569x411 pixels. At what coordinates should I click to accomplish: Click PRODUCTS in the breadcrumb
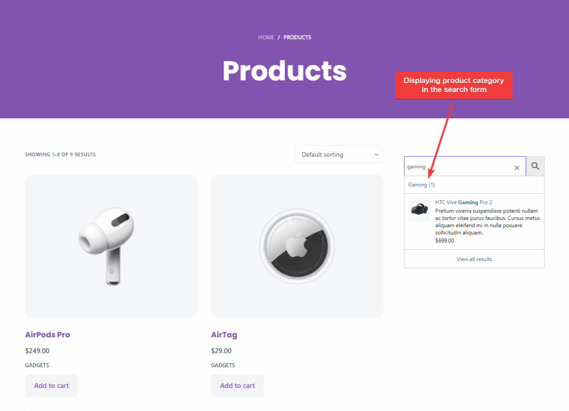point(297,37)
